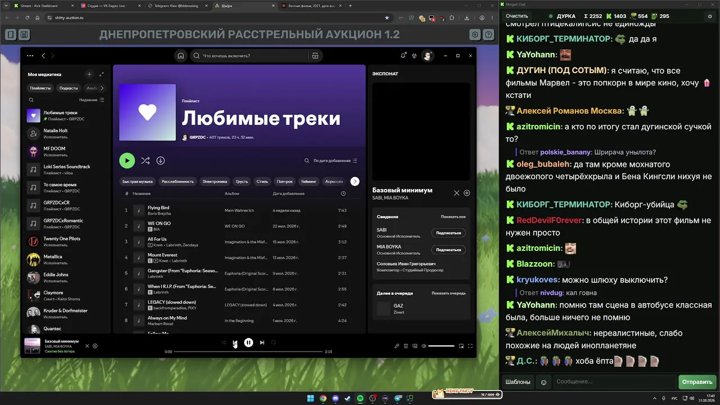Filter library by Подкасты
The height and width of the screenshot is (405, 720).
pos(69,88)
